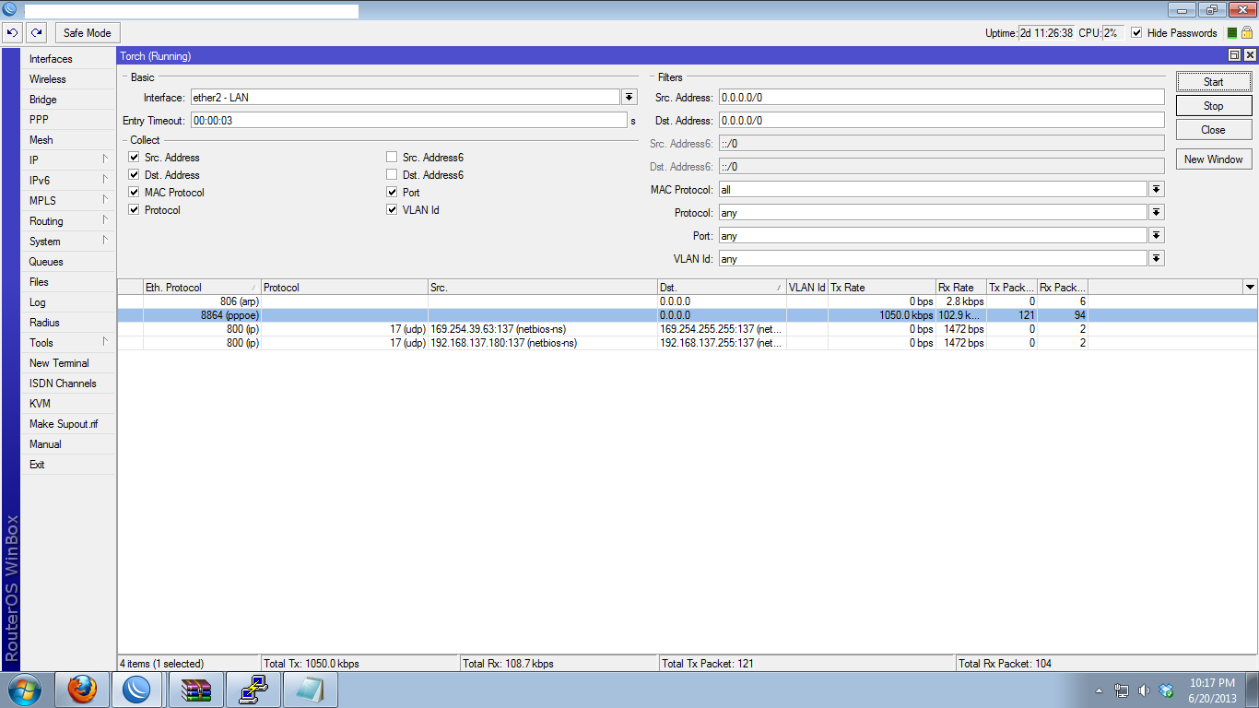The height and width of the screenshot is (708, 1259).
Task: Select the 192.168.137.180:137 source row
Action: click(687, 343)
